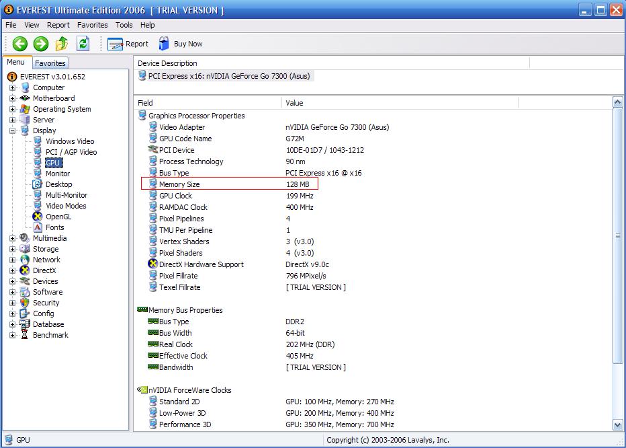Go up one level with the Up arrow icon
626x448 pixels.
click(62, 44)
